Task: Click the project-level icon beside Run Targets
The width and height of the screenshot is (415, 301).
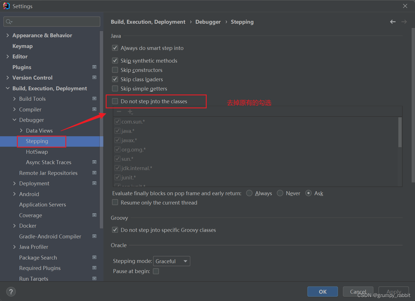Action: pyautogui.click(x=94, y=278)
